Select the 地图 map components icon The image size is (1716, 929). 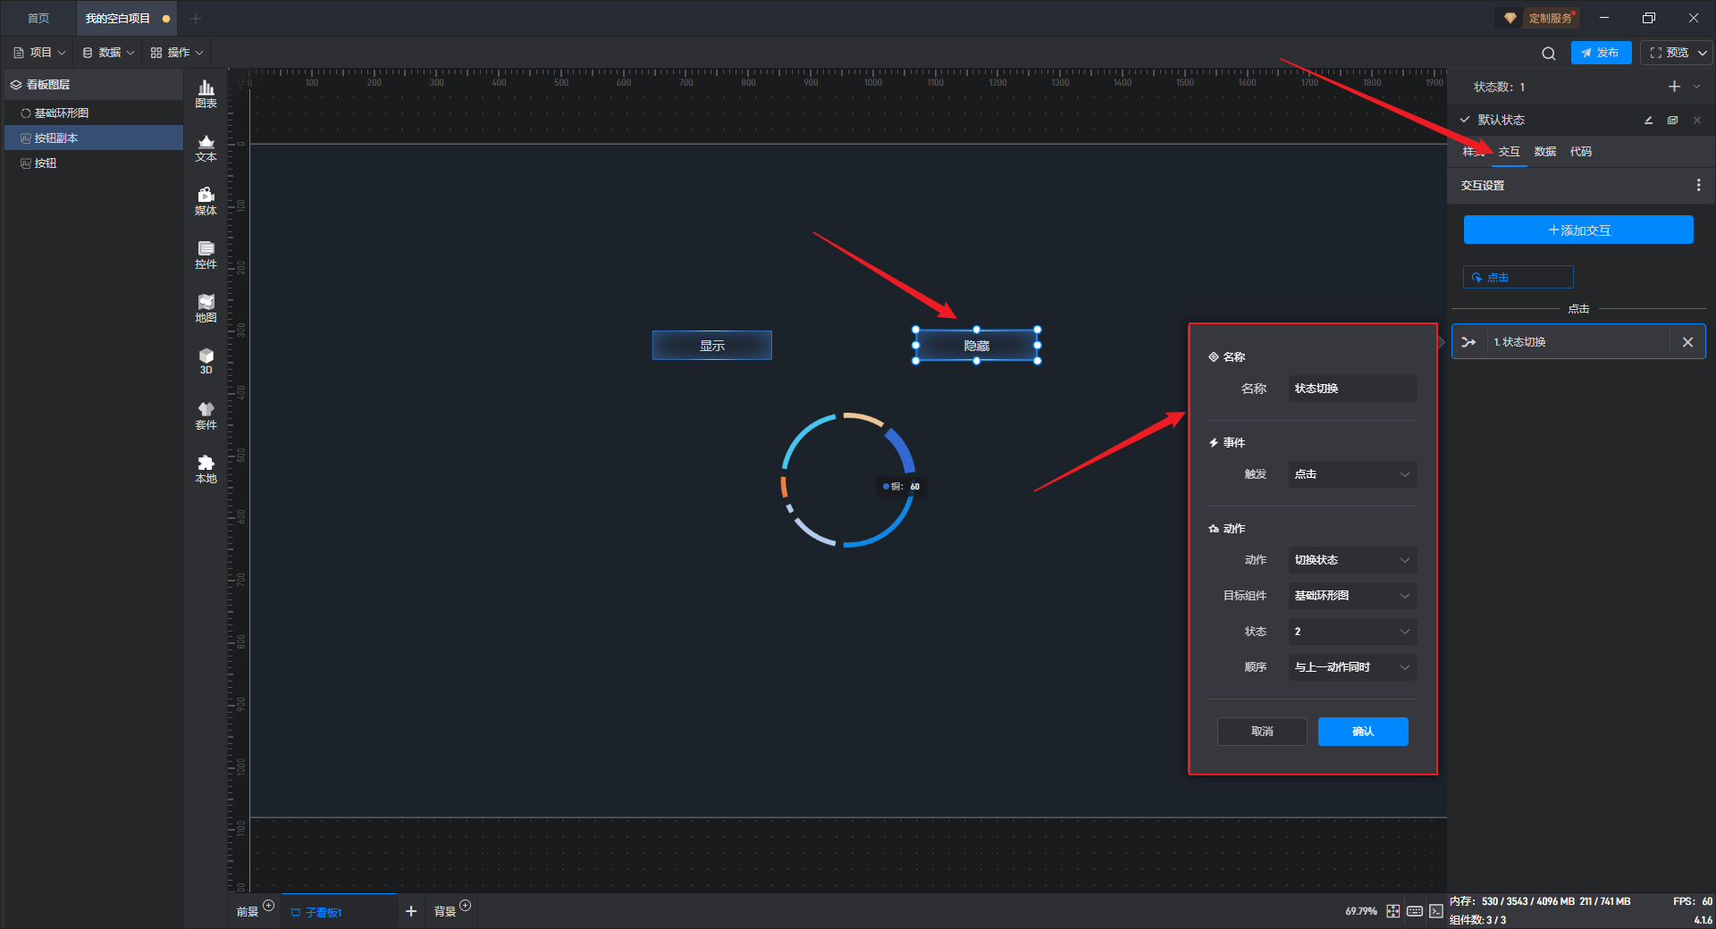pyautogui.click(x=206, y=307)
